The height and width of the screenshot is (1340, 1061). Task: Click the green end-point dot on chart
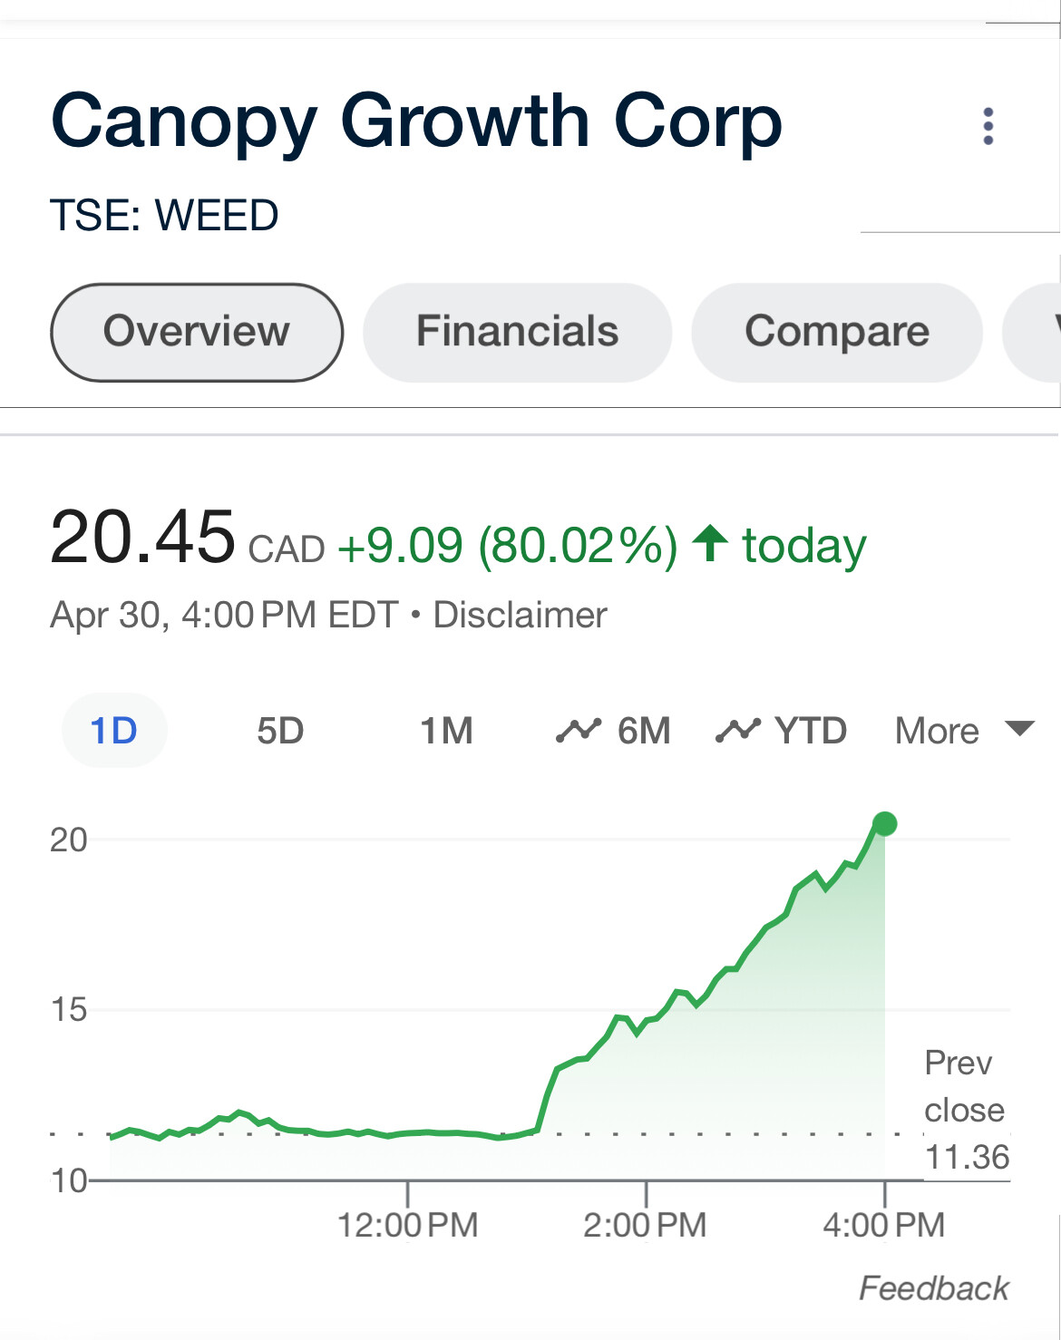tap(885, 823)
